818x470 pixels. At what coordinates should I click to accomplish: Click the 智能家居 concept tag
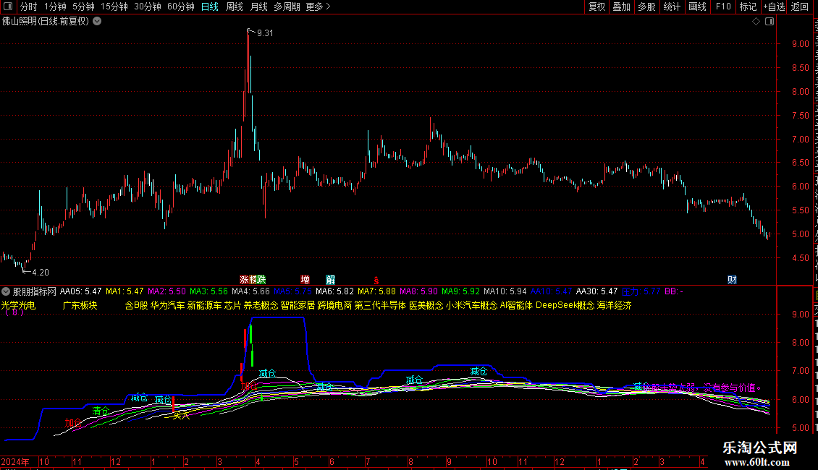298,305
